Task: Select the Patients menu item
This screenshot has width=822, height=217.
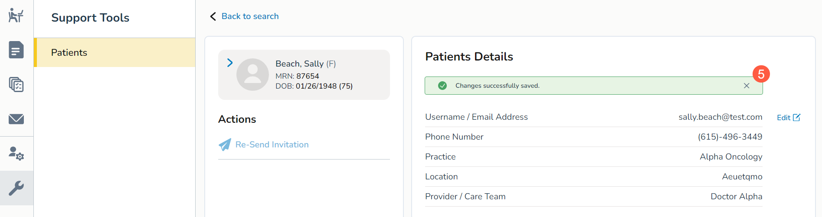Action: pos(115,52)
